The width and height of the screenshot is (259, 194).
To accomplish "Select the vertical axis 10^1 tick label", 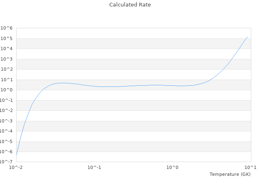I will [x=7, y=80].
